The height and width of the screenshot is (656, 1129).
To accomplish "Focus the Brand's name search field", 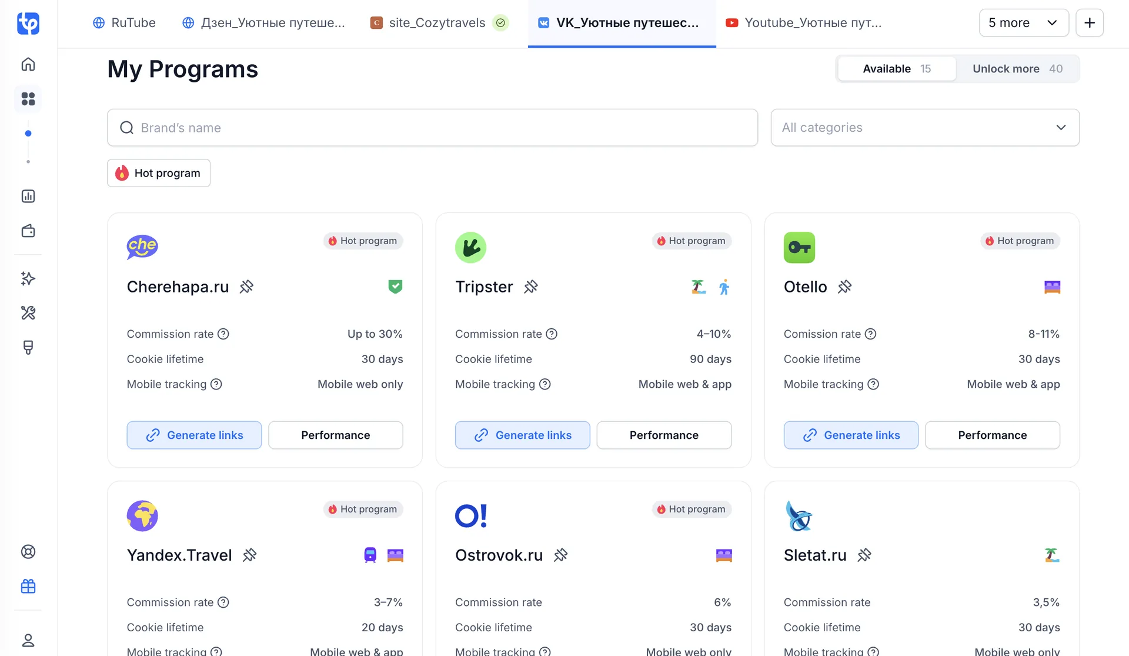I will click(432, 128).
